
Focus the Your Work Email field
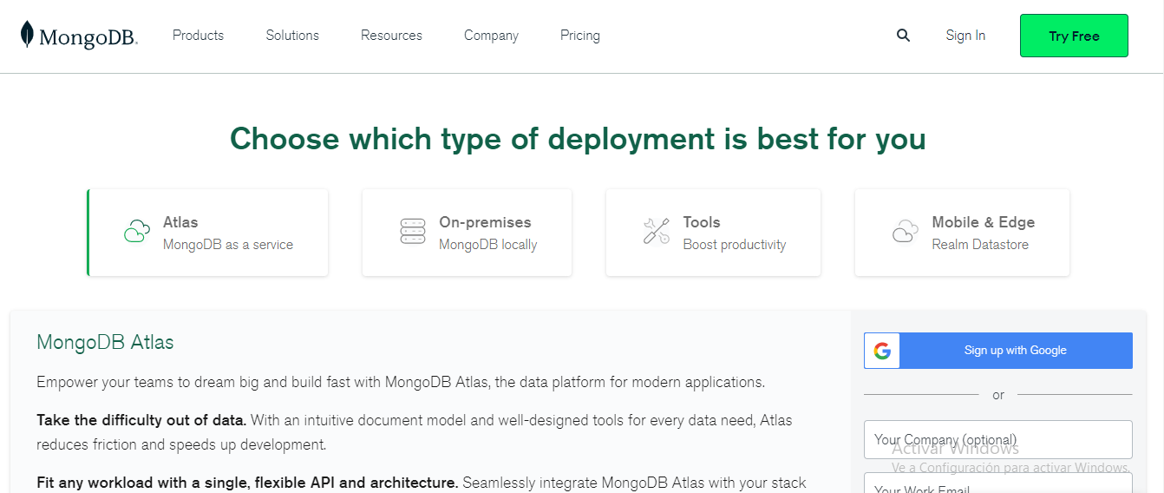(998, 483)
